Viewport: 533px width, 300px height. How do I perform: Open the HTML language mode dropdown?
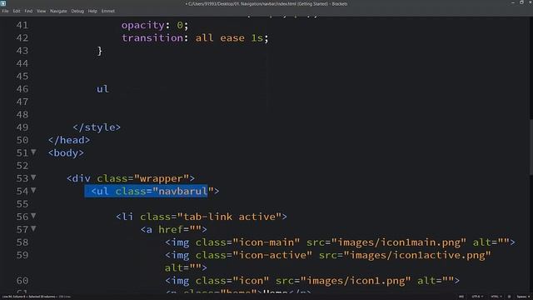pos(496,297)
